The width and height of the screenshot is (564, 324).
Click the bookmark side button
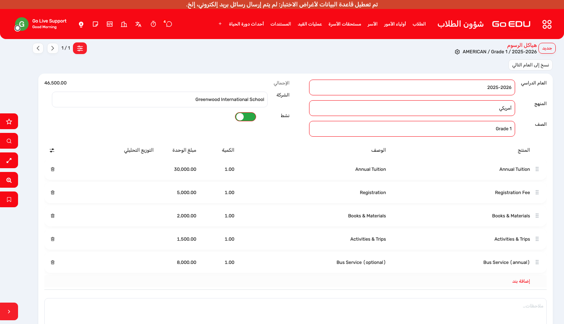(x=9, y=199)
